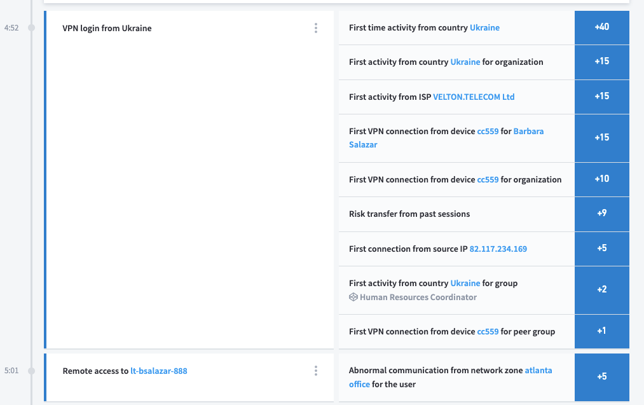Click the +5 source IP score badge

(601, 249)
